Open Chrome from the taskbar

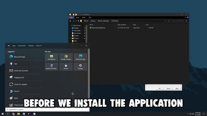click(x=13, y=114)
